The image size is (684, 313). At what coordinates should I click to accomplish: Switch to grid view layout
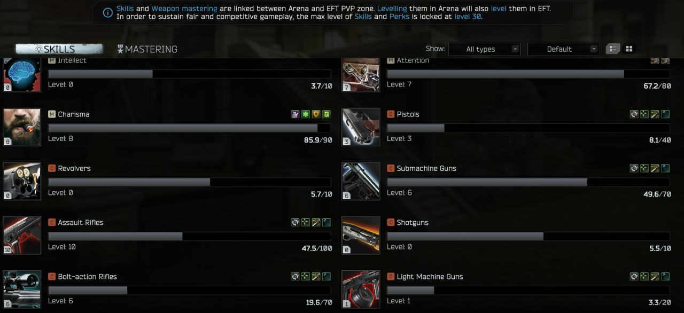629,49
